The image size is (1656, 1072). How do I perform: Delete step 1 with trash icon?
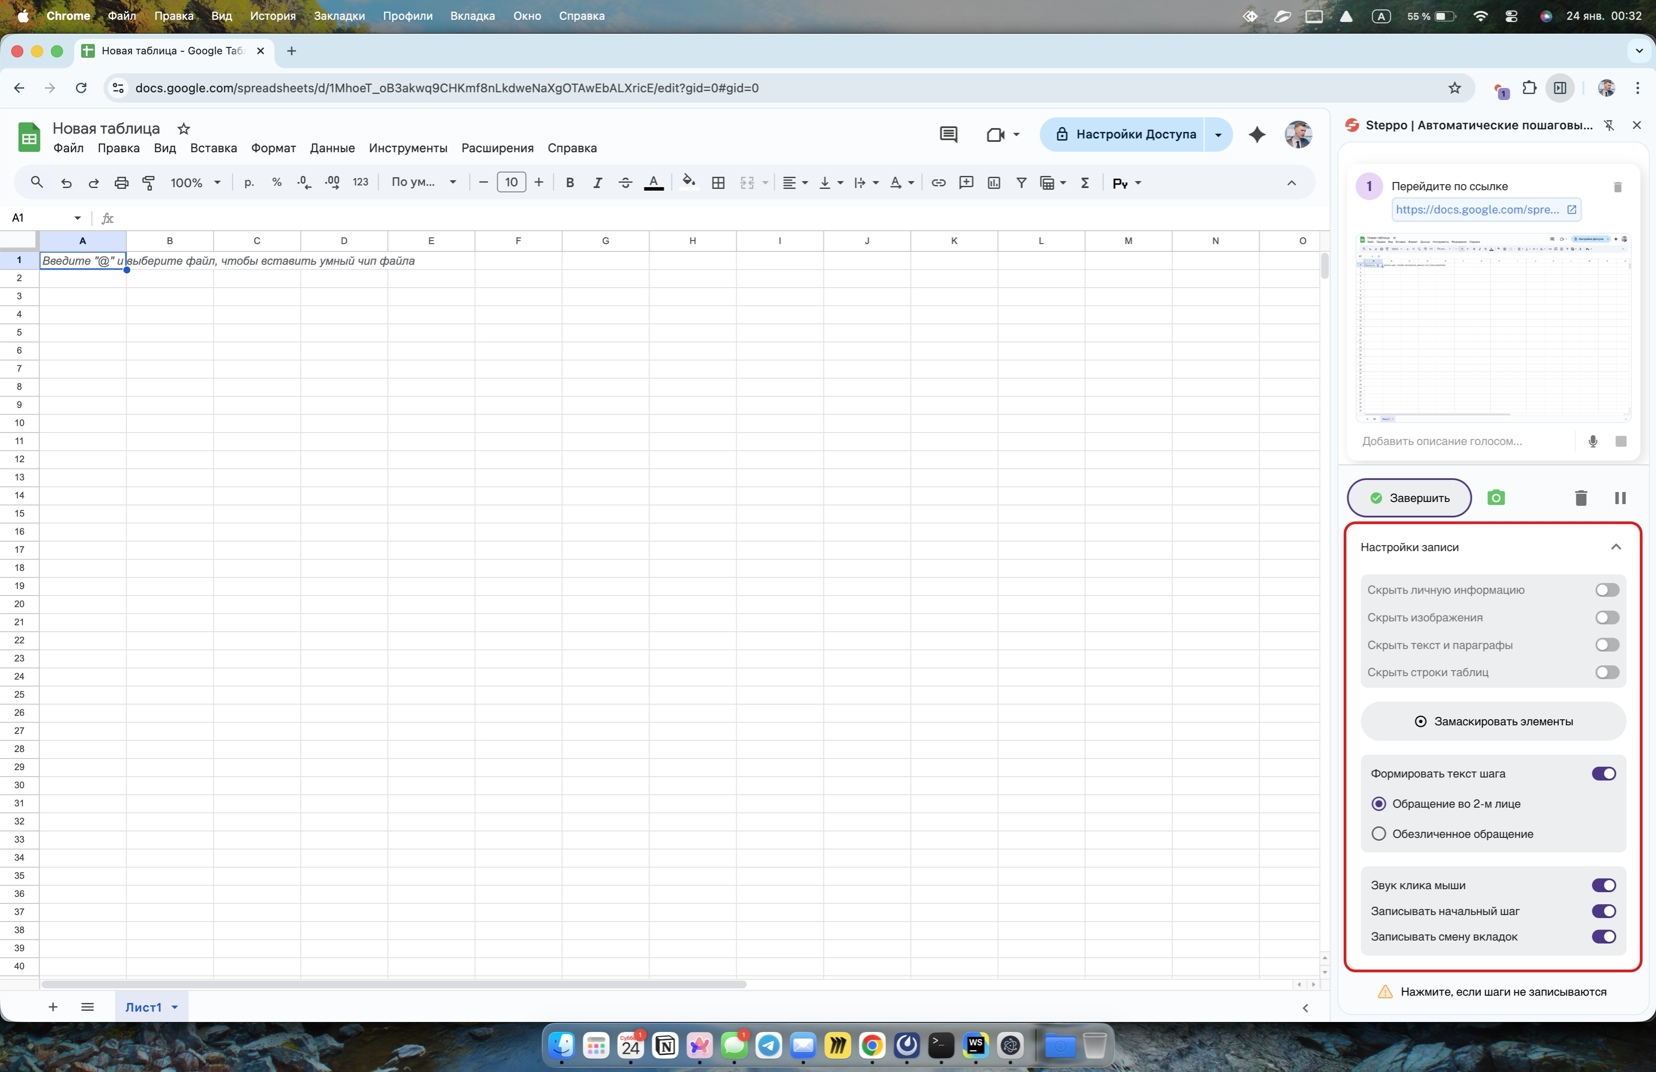[x=1617, y=186]
